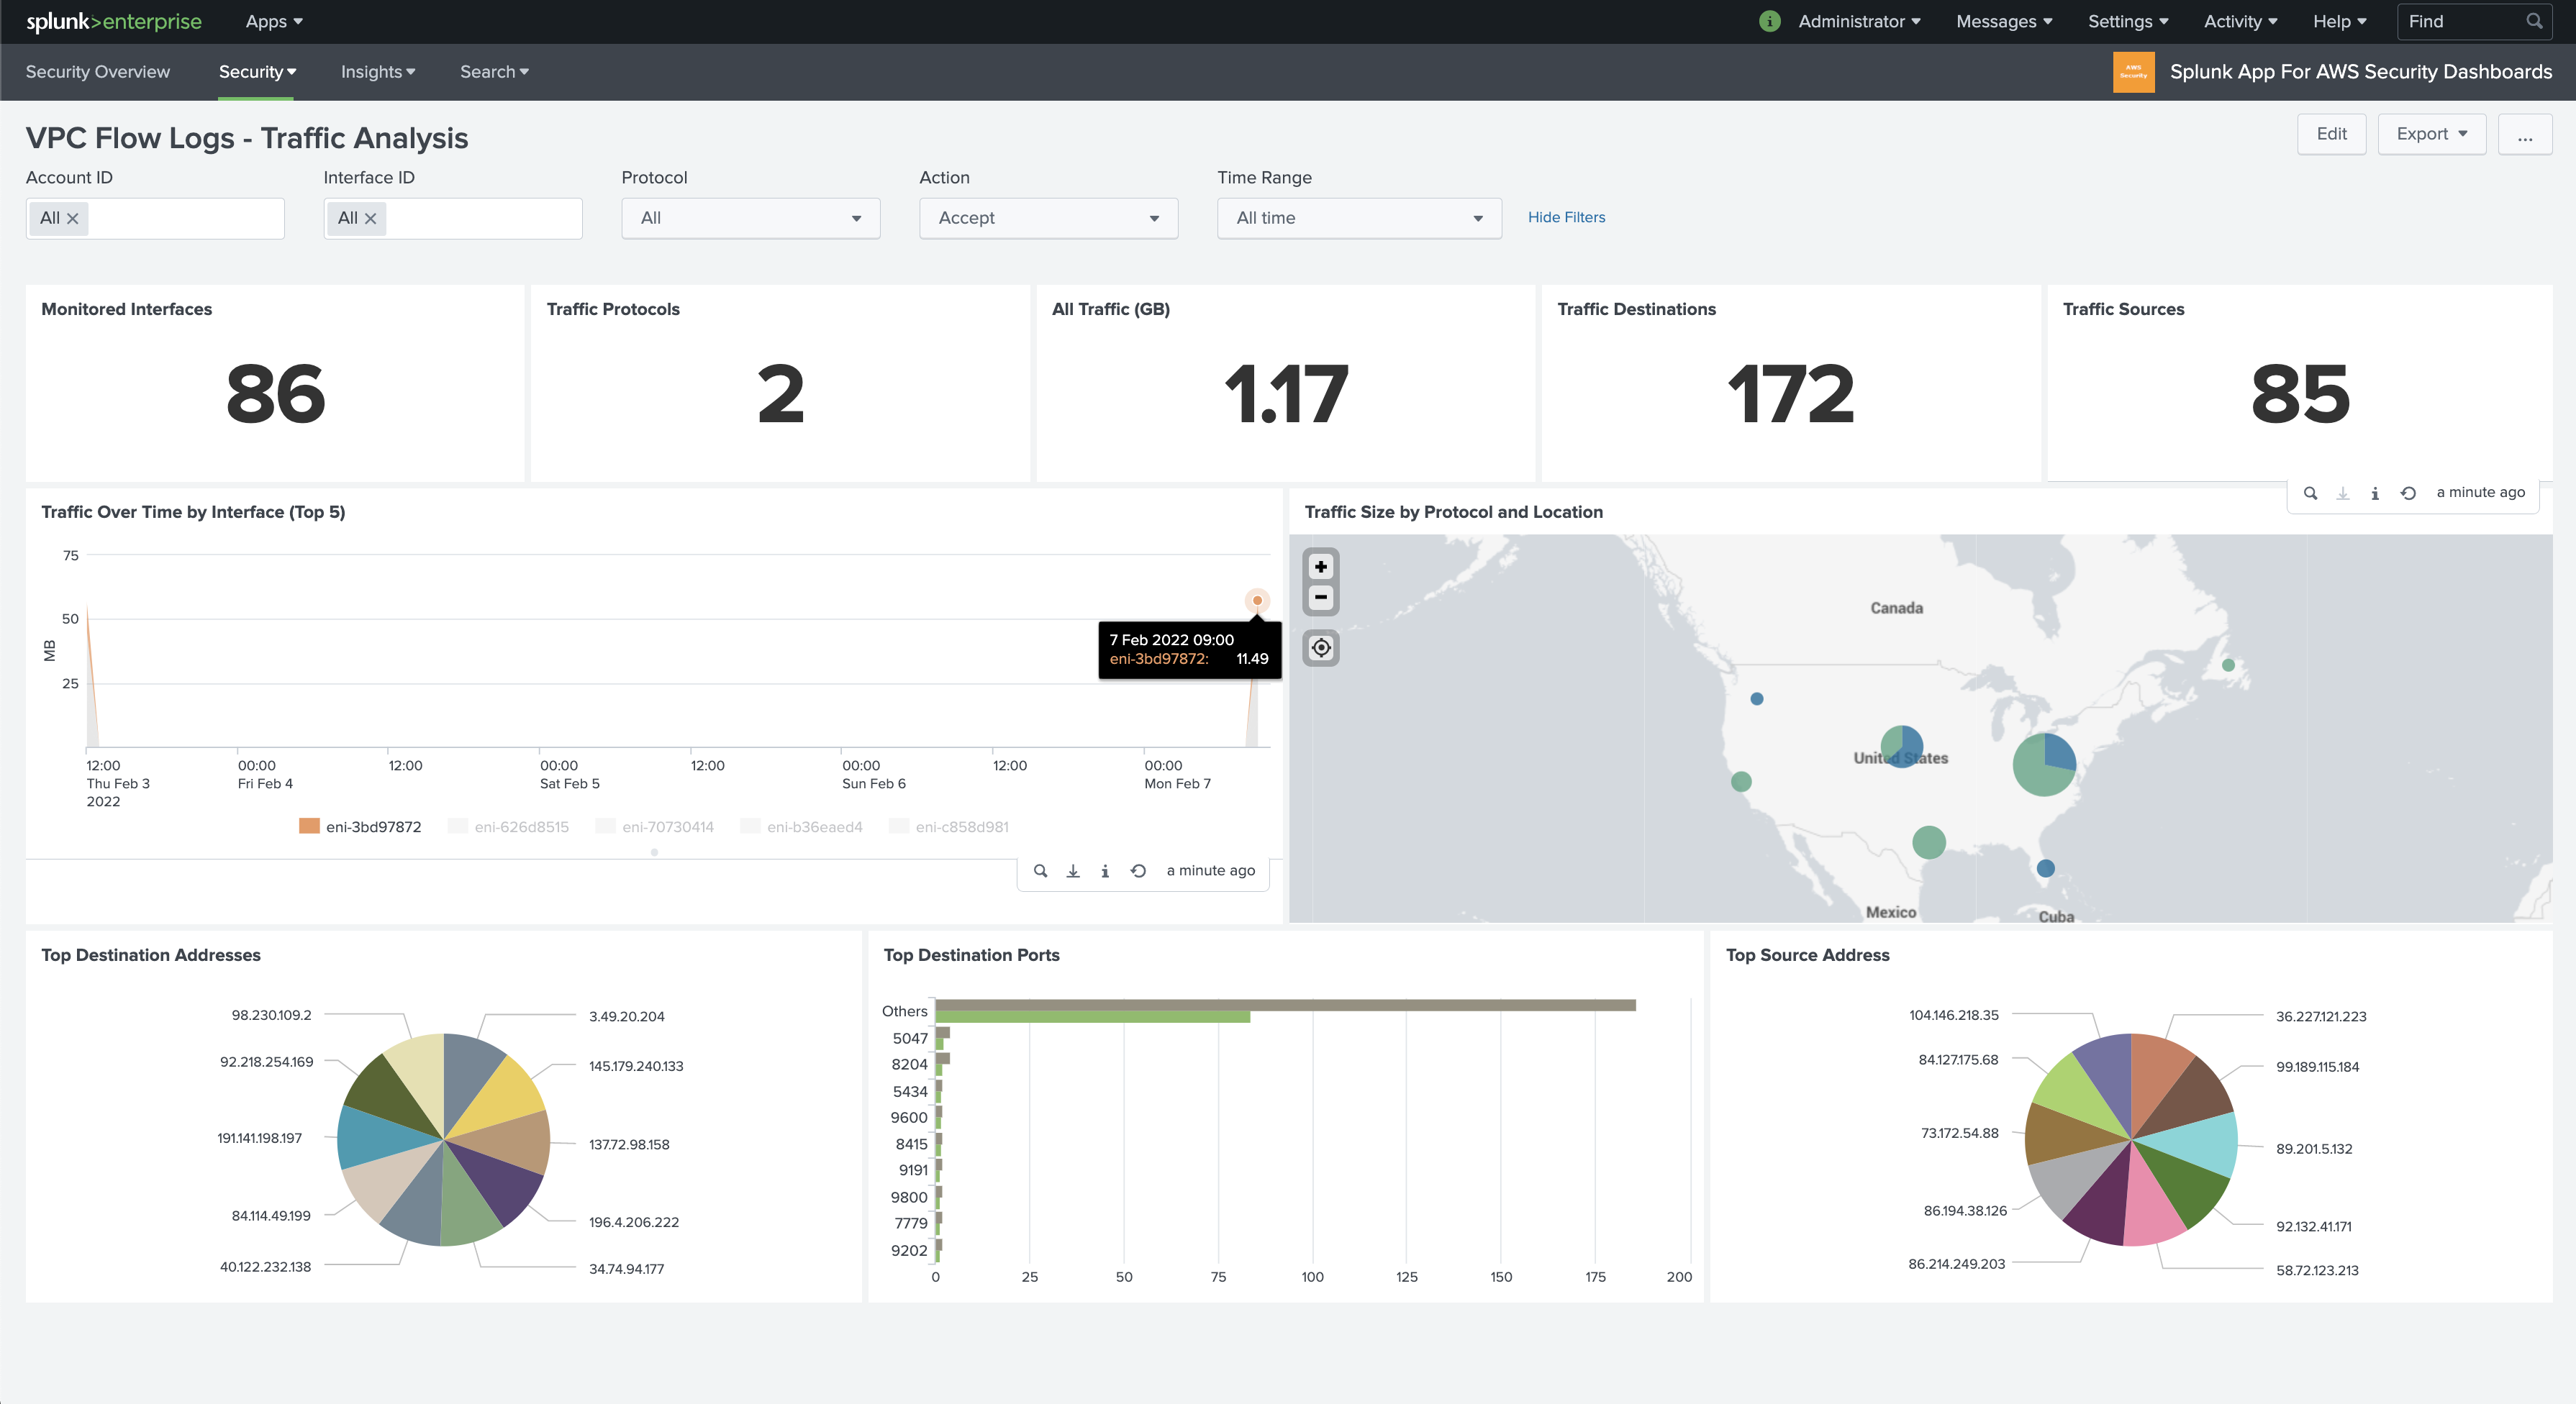Remove the All tag from Account ID filter

tap(73, 218)
